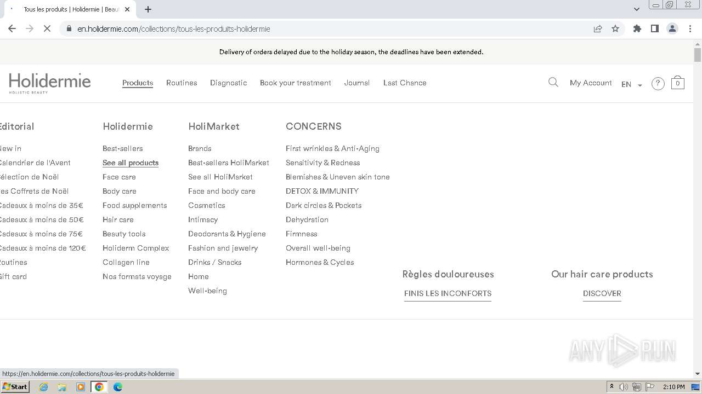Open Best-sellers HoliMarket
The height and width of the screenshot is (394, 702).
point(229,163)
